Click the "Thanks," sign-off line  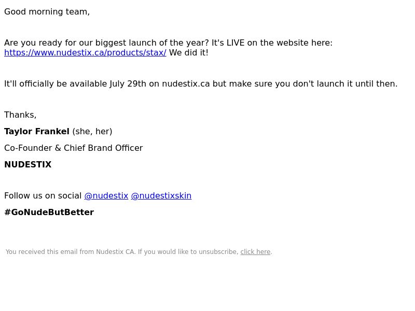pyautogui.click(x=20, y=115)
